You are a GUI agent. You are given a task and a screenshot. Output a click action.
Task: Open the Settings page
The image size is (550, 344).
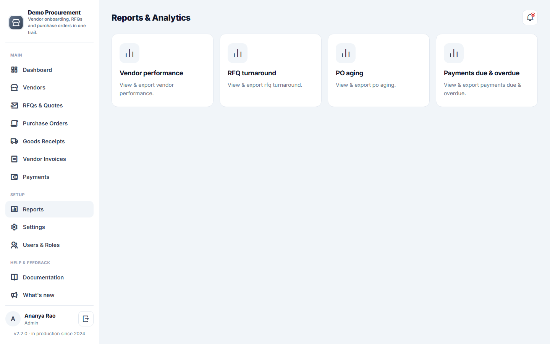click(49, 227)
